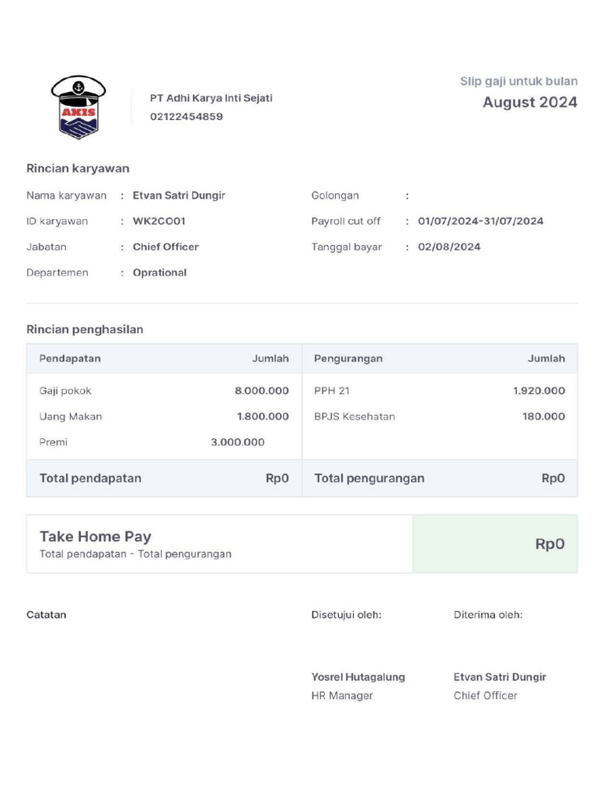Click the Tanggal bayar date 02/08/2024
The height and width of the screenshot is (797, 597).
tap(449, 247)
